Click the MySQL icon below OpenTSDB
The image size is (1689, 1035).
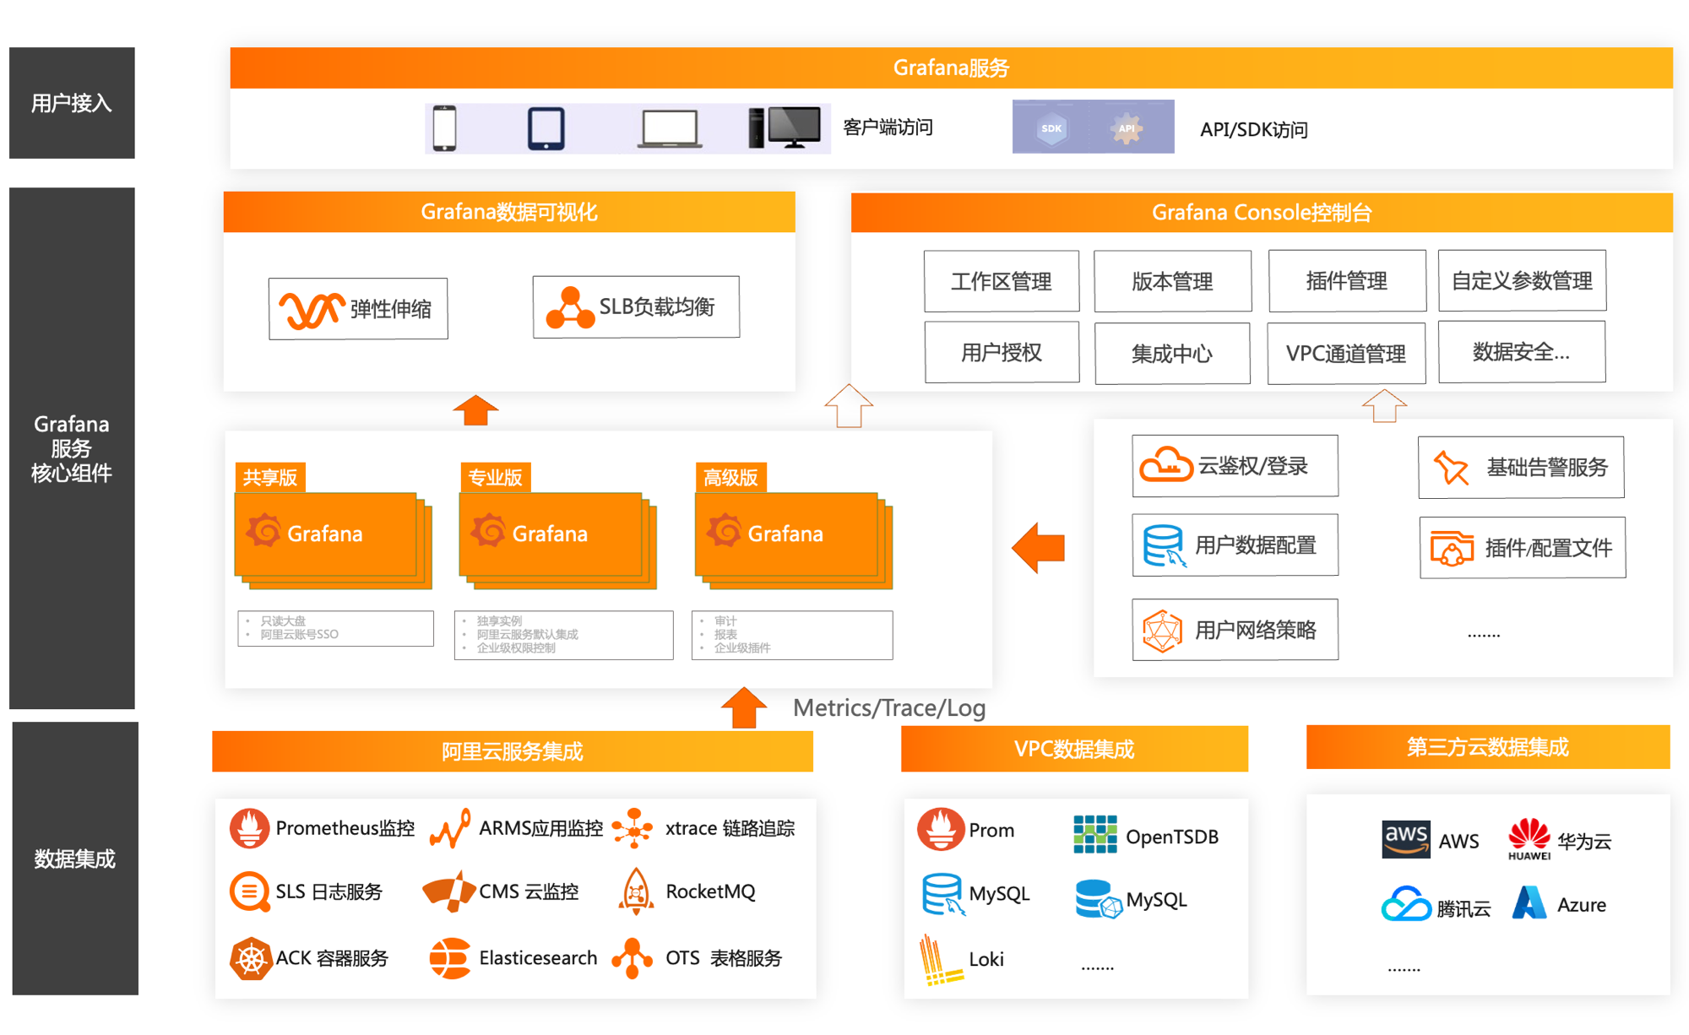[1098, 899]
